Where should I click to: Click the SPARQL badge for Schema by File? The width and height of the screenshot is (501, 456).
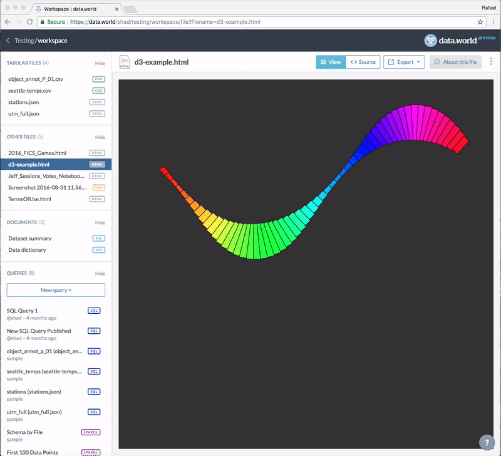(x=91, y=432)
